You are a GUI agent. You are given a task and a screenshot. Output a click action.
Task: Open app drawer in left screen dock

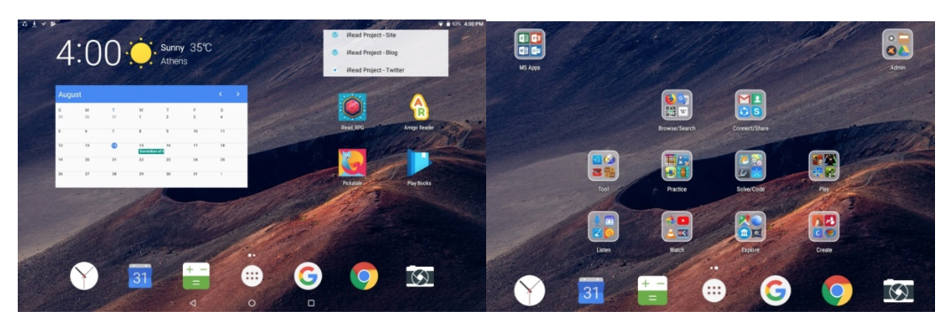tap(252, 276)
